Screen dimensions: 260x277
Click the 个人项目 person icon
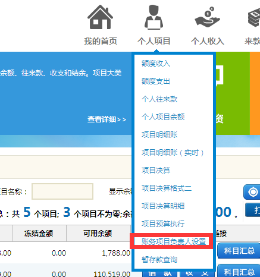154,17
